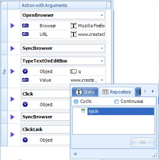Open the Value www.creste... dropdown arrow

point(102,80)
